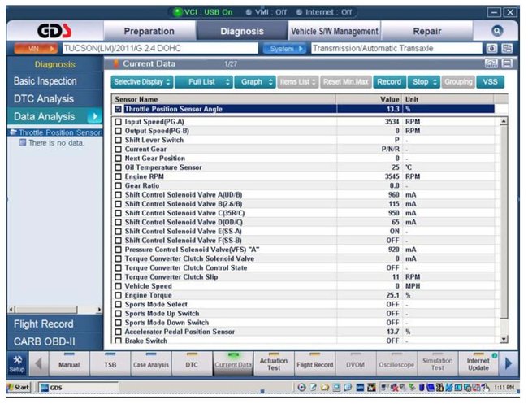Click the Current Data panel maximize icon
Screen dimensions: 528x404
coord(507,63)
